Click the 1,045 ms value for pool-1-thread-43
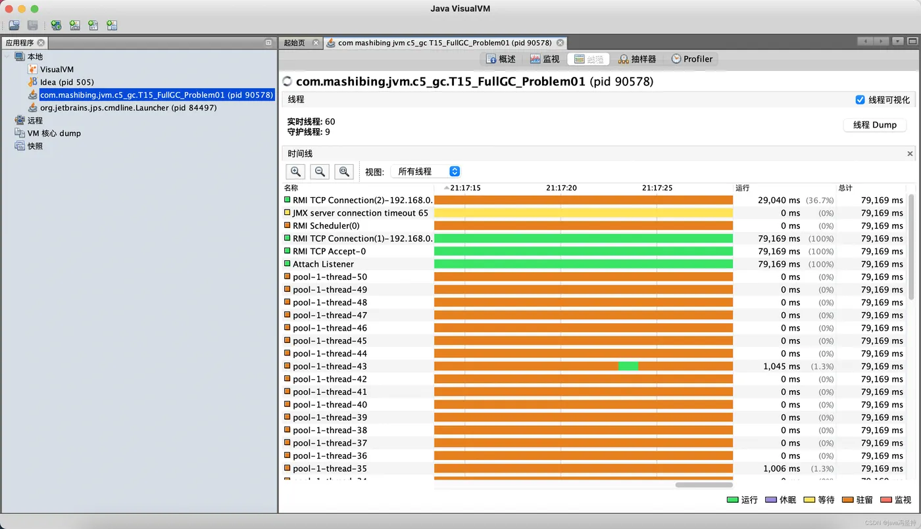This screenshot has width=921, height=529. point(782,366)
